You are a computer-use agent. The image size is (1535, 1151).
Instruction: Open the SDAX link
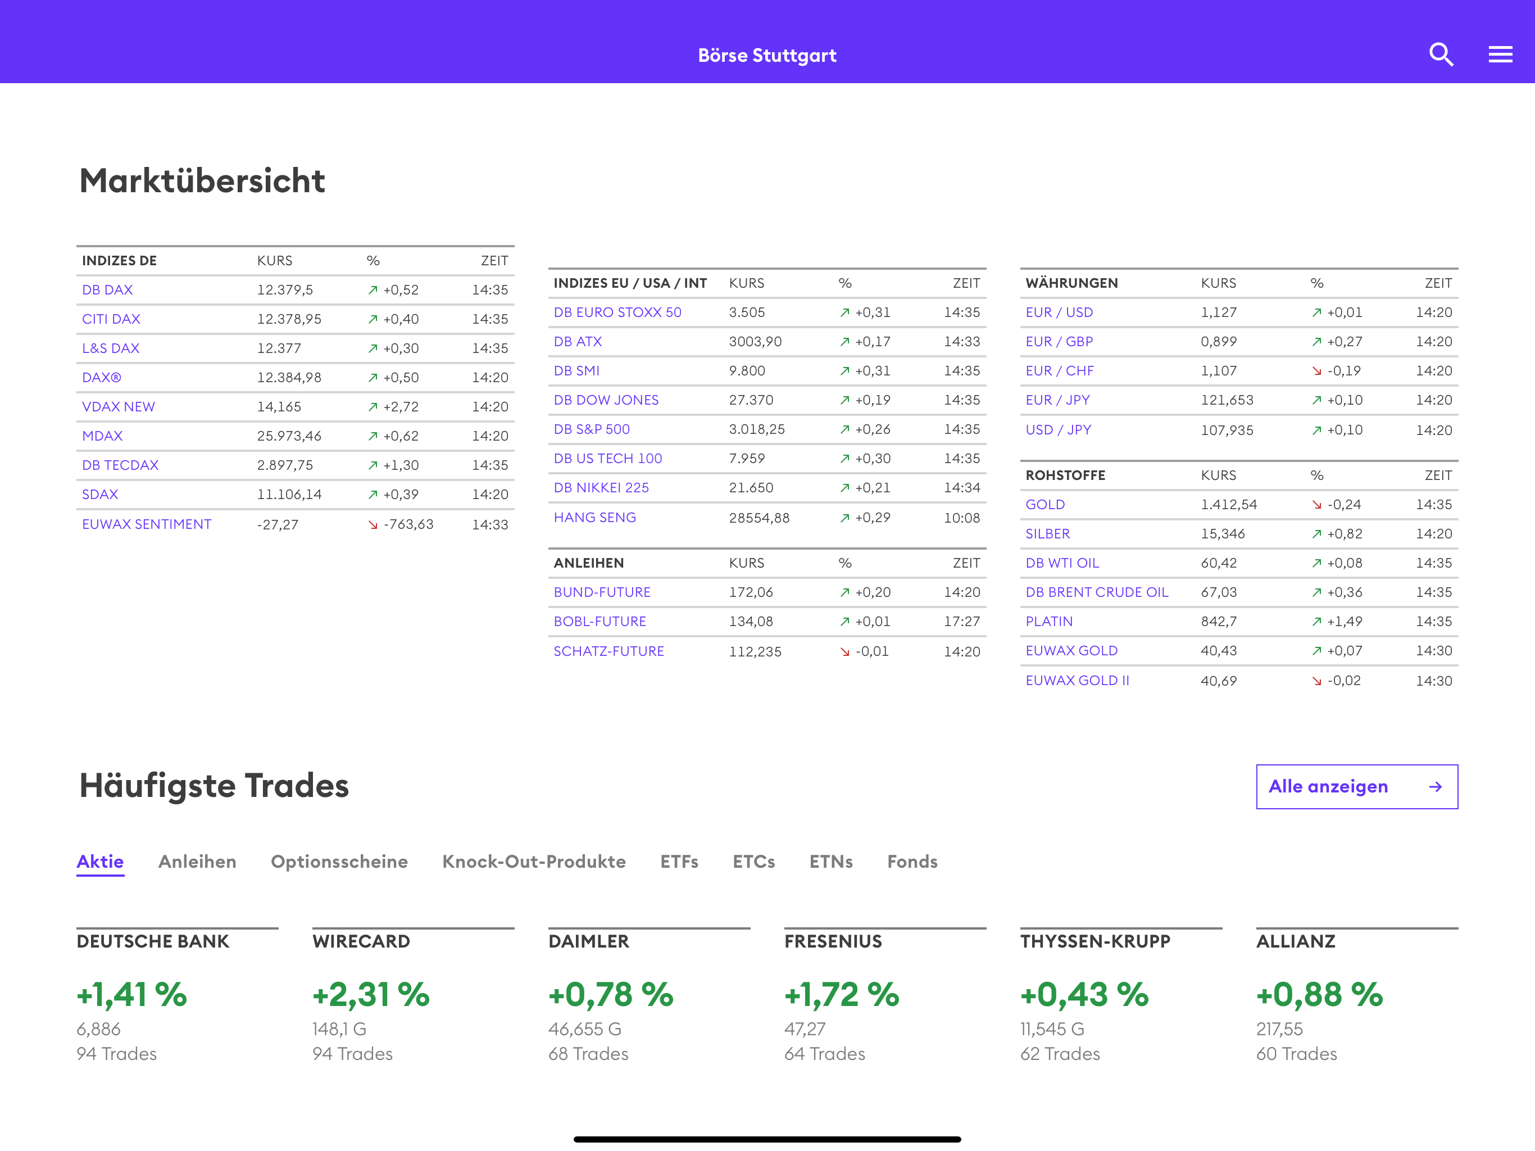(x=100, y=493)
